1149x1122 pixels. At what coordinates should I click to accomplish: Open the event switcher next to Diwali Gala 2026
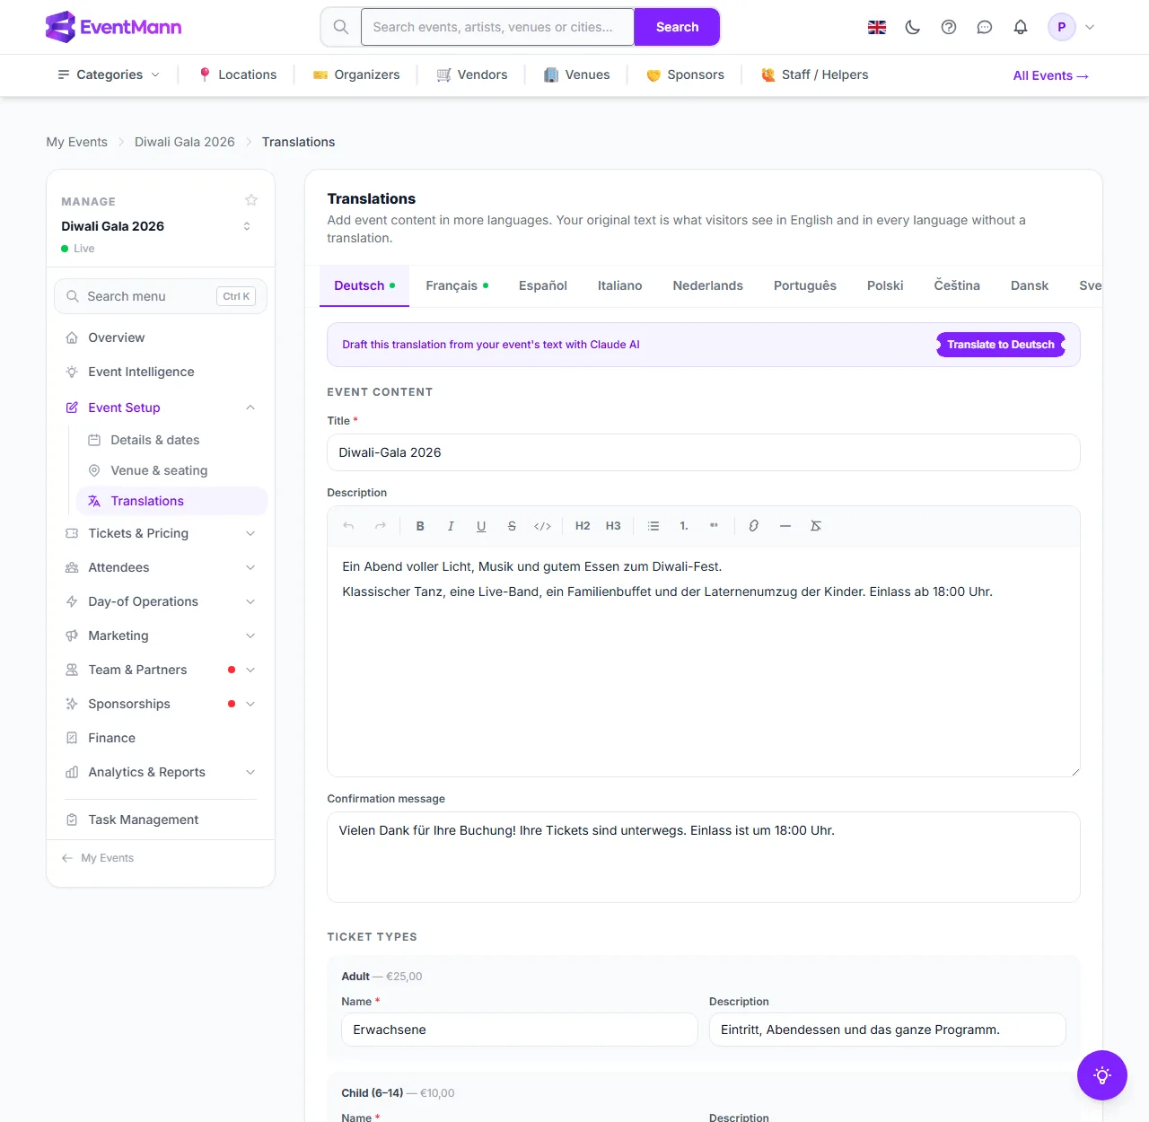pyautogui.click(x=247, y=226)
